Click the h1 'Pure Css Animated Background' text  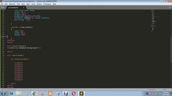(x=24, y=48)
